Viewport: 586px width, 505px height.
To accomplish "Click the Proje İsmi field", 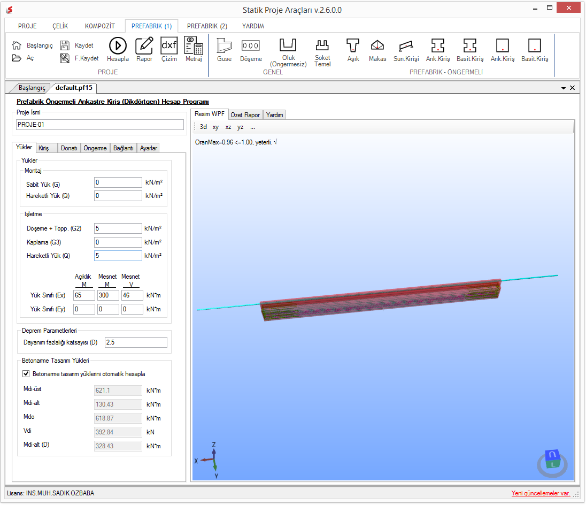I will coord(100,125).
